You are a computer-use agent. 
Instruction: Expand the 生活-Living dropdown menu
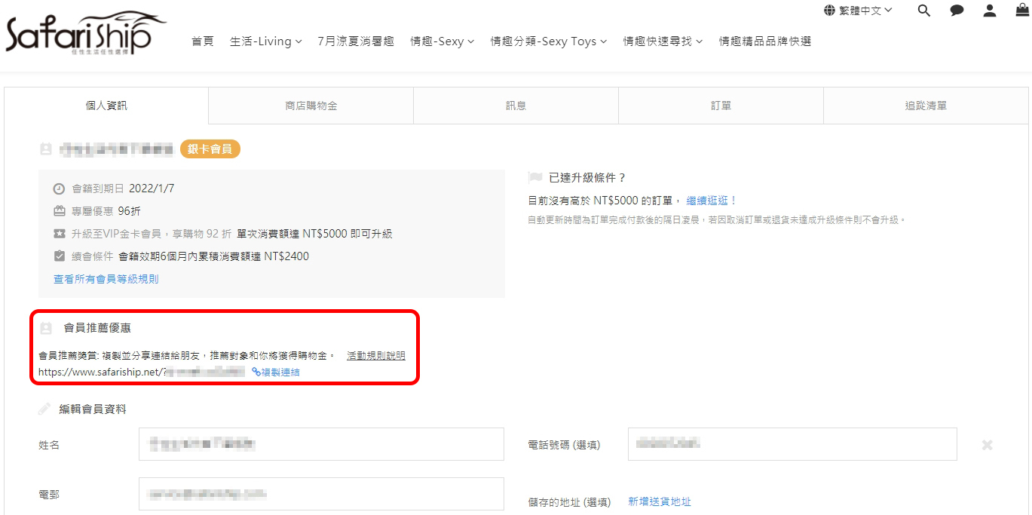(265, 41)
